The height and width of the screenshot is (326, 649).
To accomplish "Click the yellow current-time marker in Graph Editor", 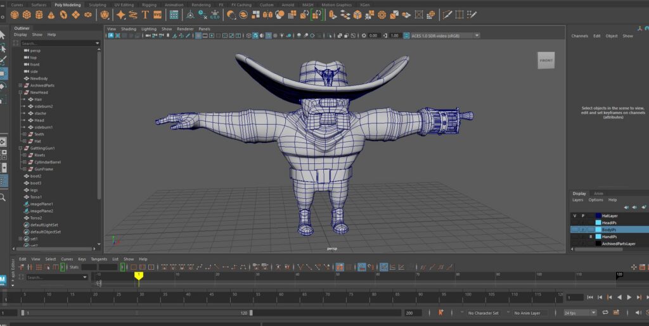I will click(x=139, y=275).
